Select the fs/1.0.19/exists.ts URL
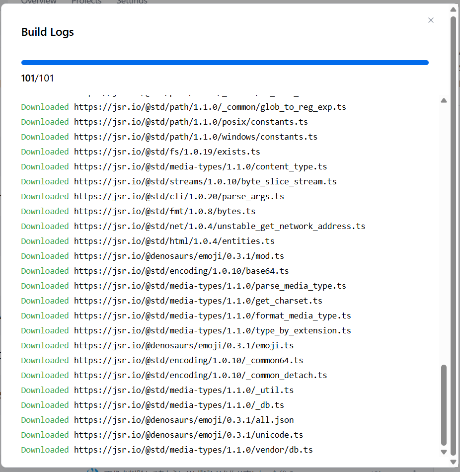The image size is (460, 472). coord(167,152)
